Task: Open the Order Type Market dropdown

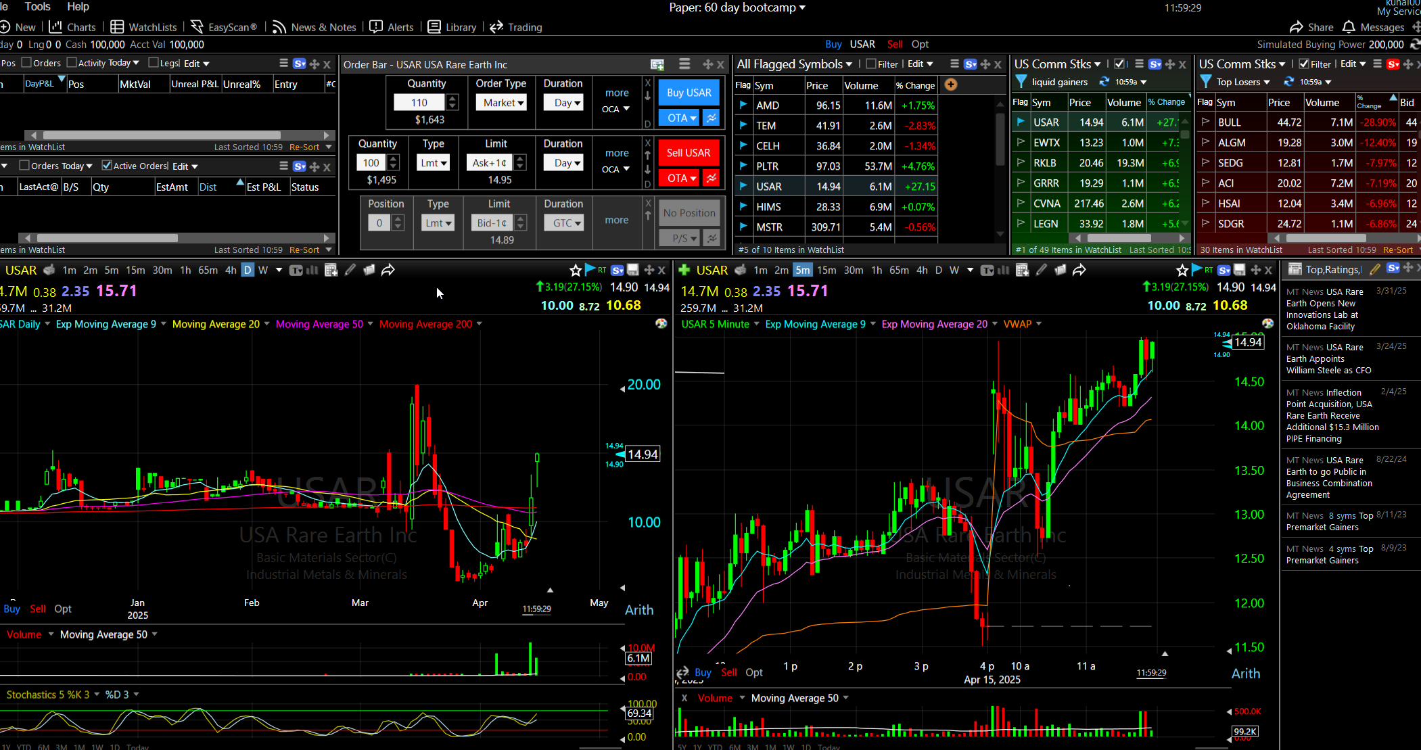Action: [x=502, y=103]
